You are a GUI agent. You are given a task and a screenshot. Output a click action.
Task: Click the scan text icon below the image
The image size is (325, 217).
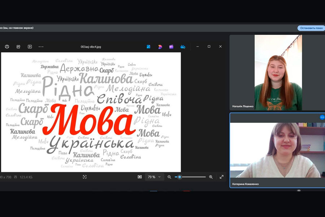tap(84, 177)
